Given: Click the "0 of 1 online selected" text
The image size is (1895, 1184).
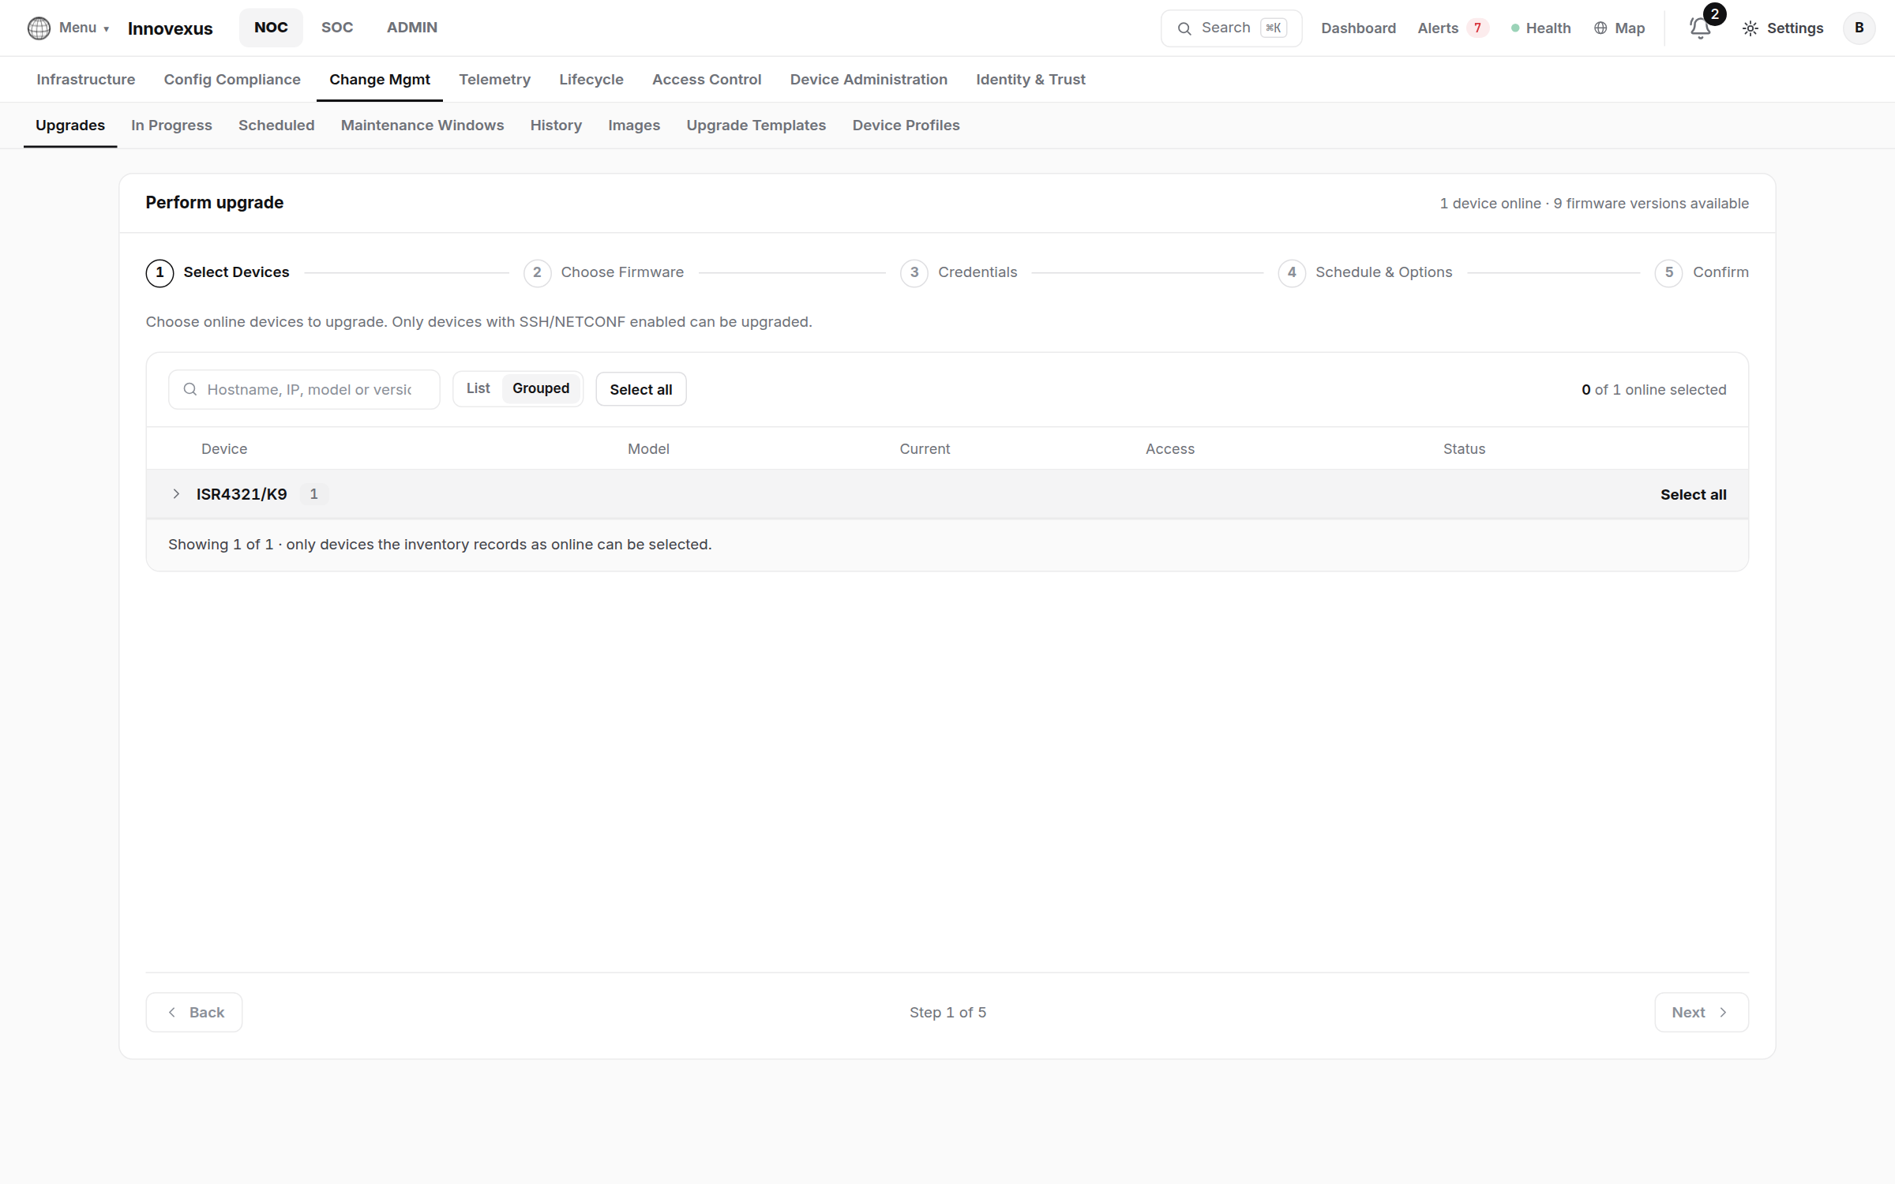Looking at the screenshot, I should [1653, 390].
